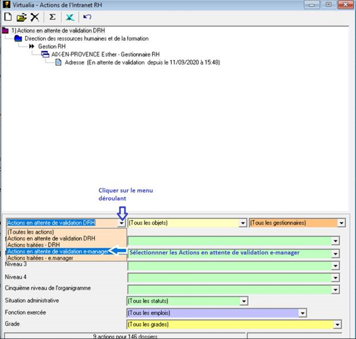Open the '(Tous les gestionnaires)' dropdown
Screen dimensions: 356x339
[x=341, y=223]
